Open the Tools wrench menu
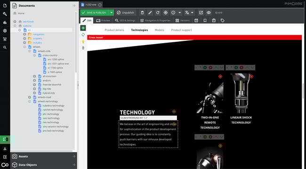Screen dimensions: 306x169 pyautogui.click(x=5, y=14)
